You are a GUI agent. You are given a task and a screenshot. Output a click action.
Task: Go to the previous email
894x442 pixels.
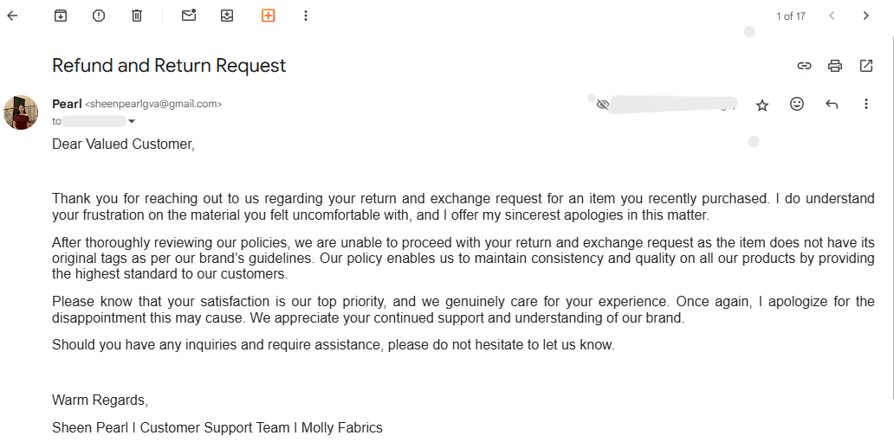point(832,16)
